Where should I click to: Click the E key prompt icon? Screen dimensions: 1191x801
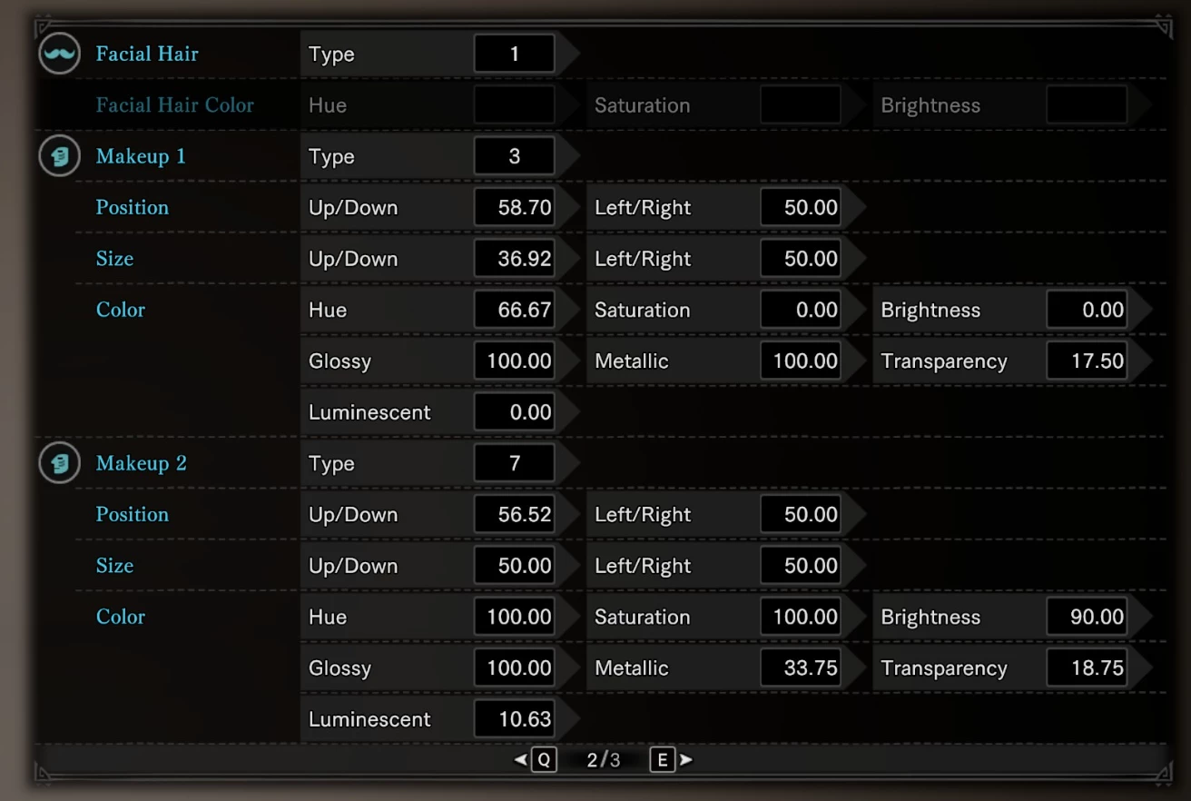click(x=663, y=760)
